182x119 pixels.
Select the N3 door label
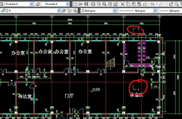(x=62, y=112)
